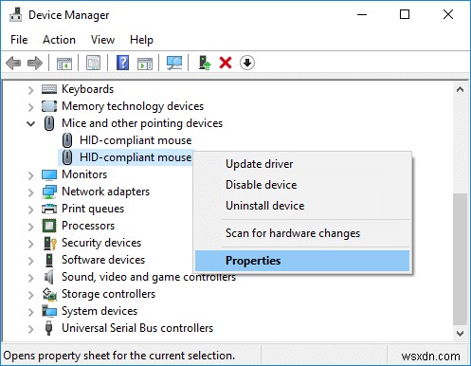
Task: Choose Disable device from context menu
Action: 302,185
